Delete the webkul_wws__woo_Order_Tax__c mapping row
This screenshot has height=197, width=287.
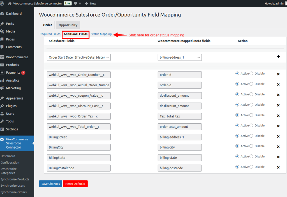point(278,116)
